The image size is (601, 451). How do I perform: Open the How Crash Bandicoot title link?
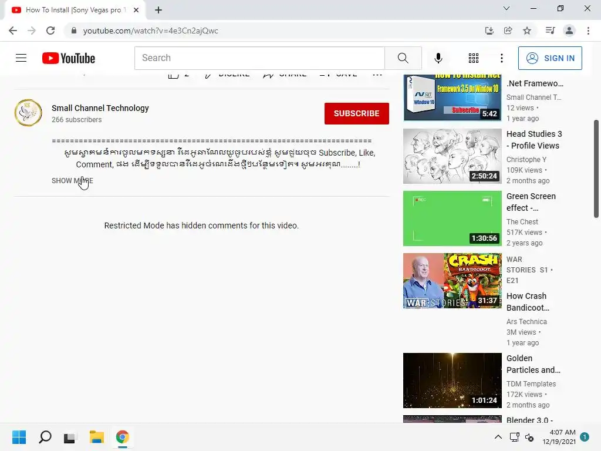coord(528,302)
